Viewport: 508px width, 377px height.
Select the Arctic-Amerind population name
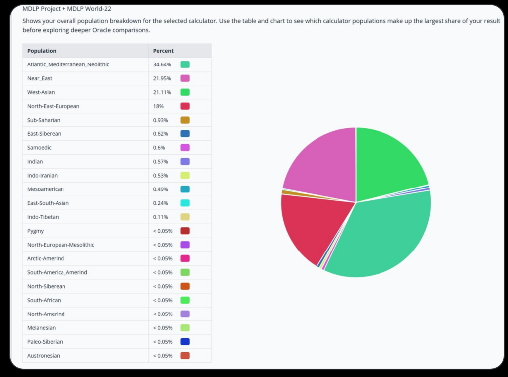pyautogui.click(x=46, y=258)
